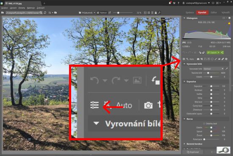The image size is (233, 156).
Task: Collapse the Vyrovnání bílé section
Action: (x=184, y=64)
